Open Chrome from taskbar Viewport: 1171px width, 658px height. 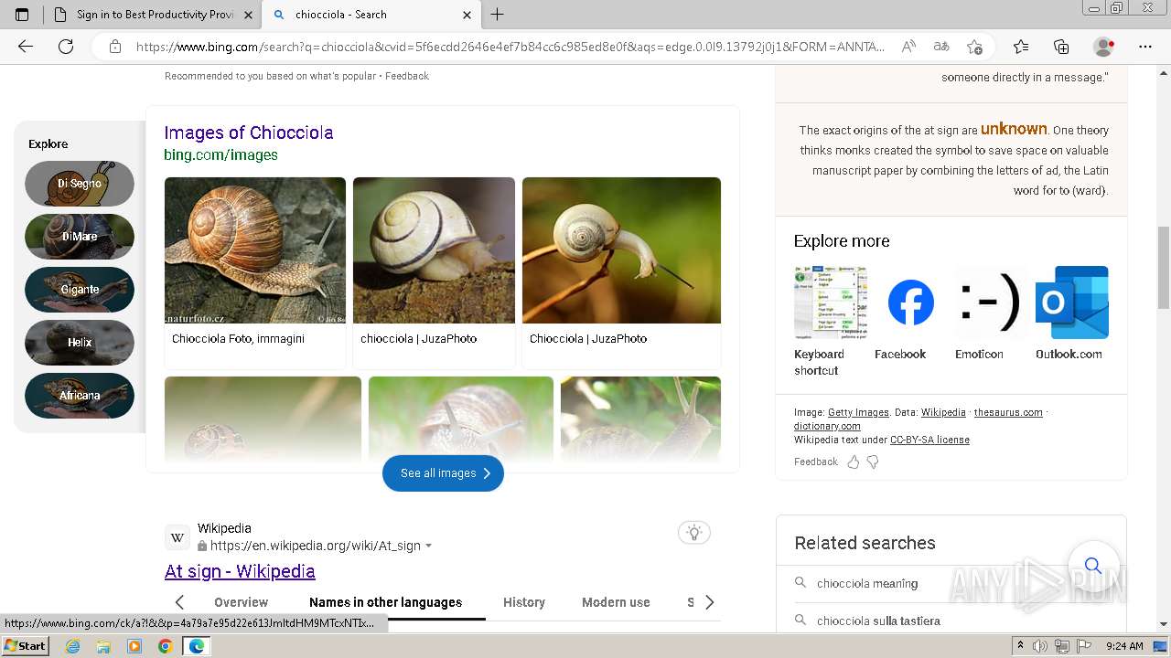click(165, 646)
